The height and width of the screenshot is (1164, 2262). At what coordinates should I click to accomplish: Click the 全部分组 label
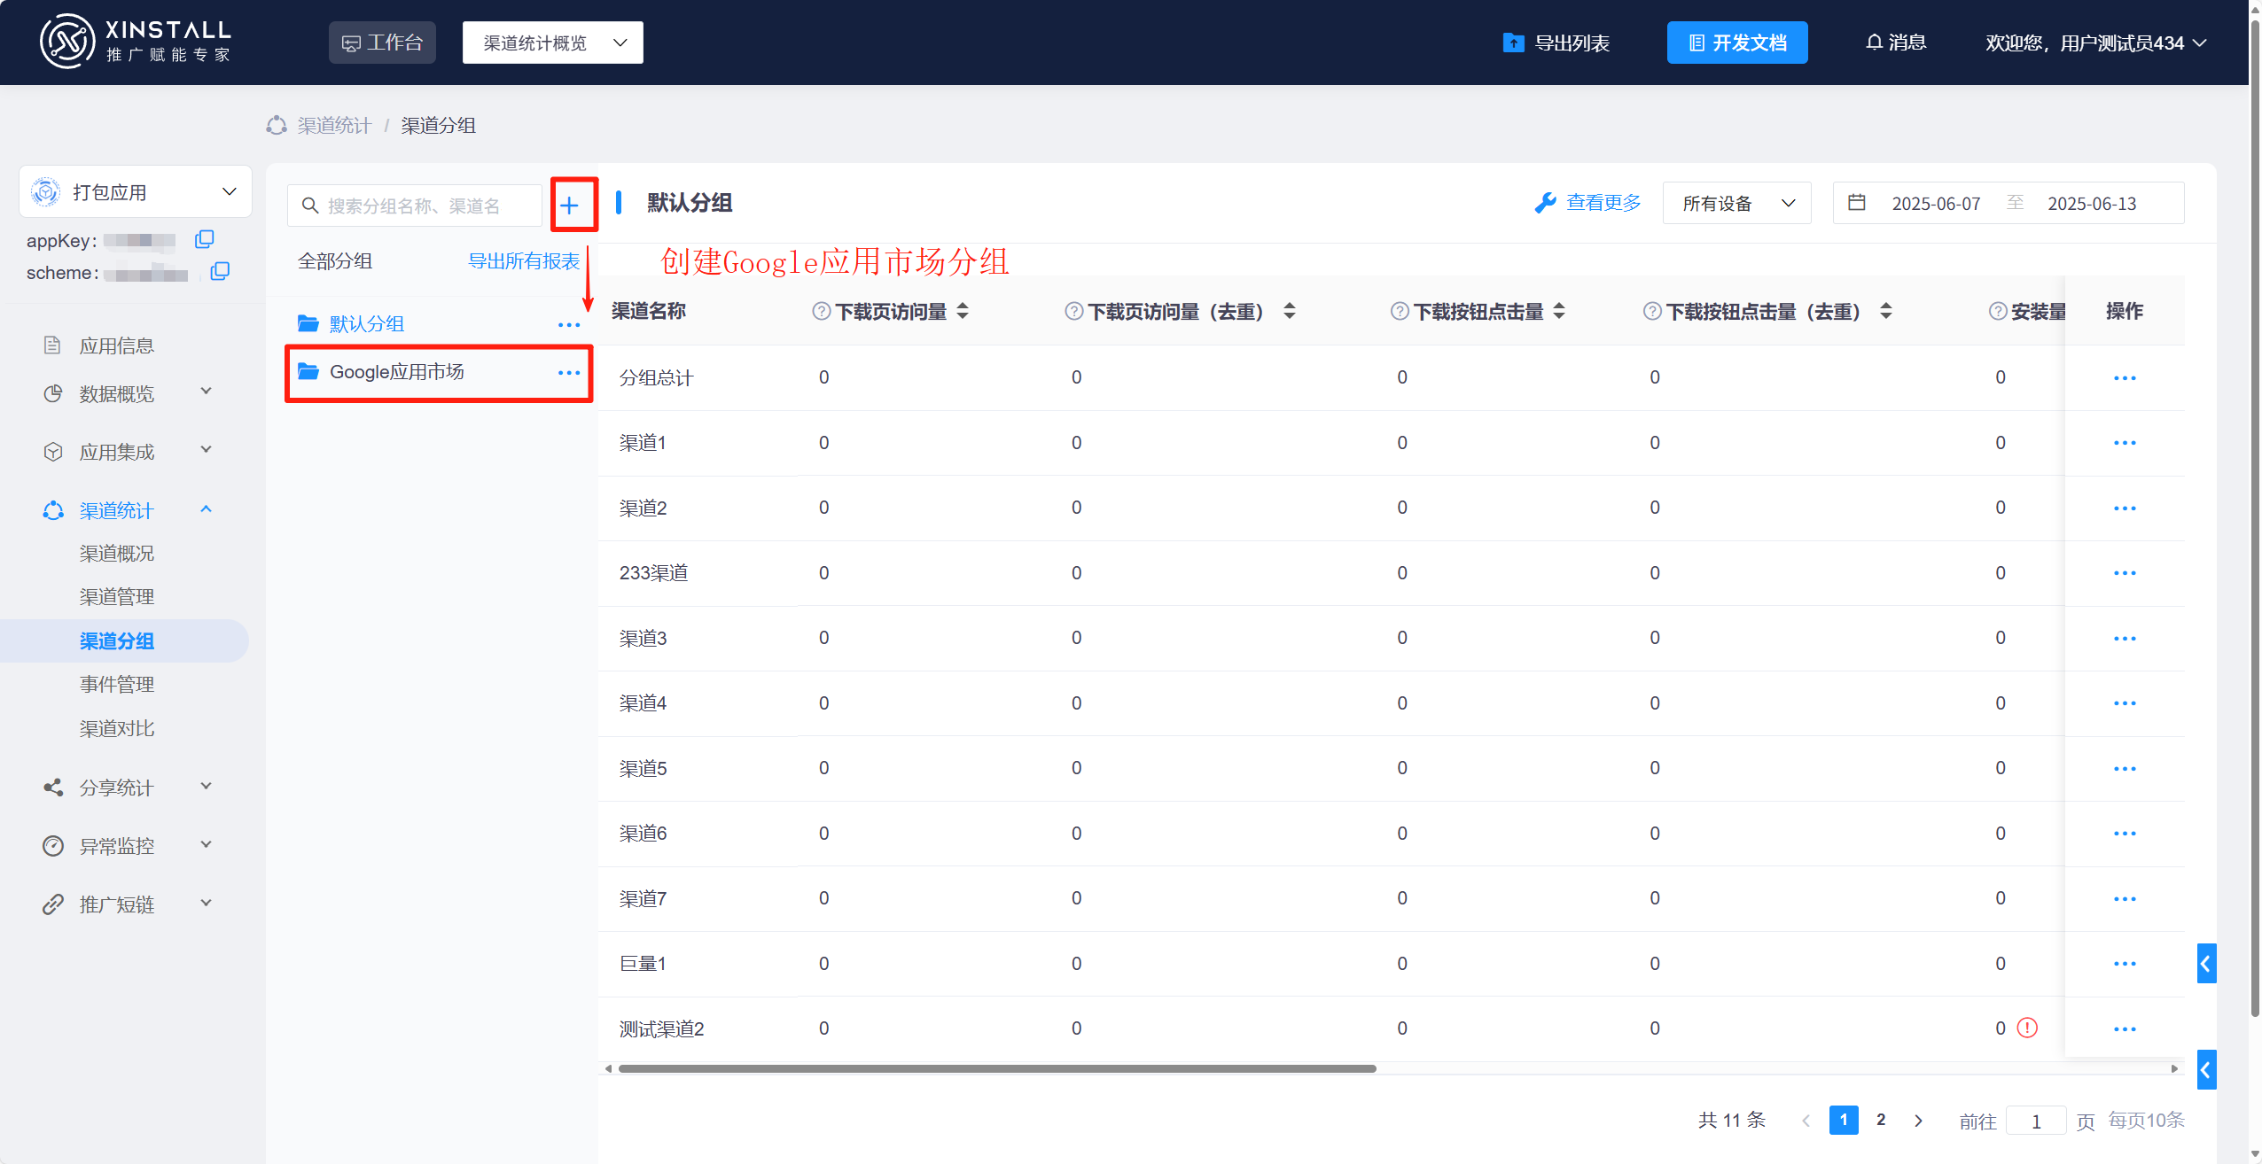click(x=335, y=260)
